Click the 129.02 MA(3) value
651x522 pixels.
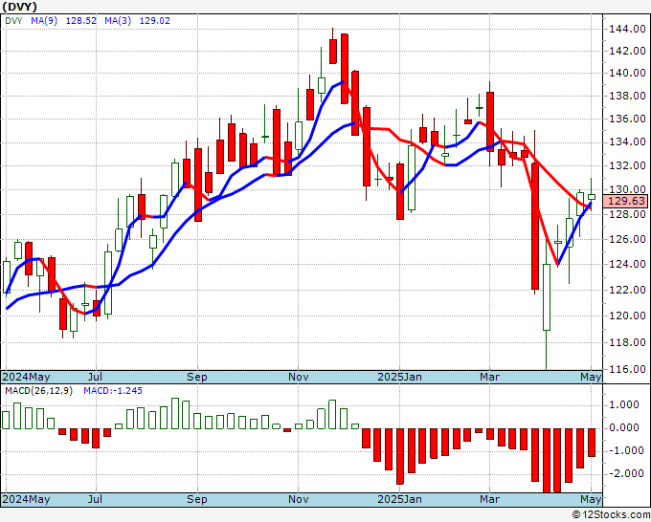155,21
